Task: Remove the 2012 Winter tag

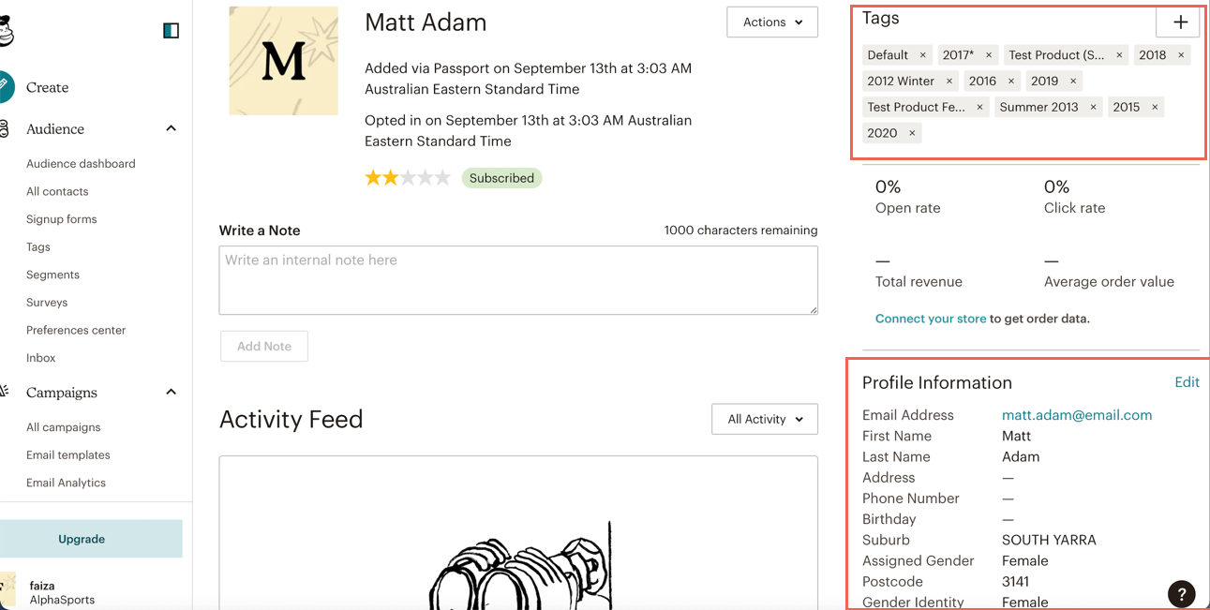Action: 949,82
